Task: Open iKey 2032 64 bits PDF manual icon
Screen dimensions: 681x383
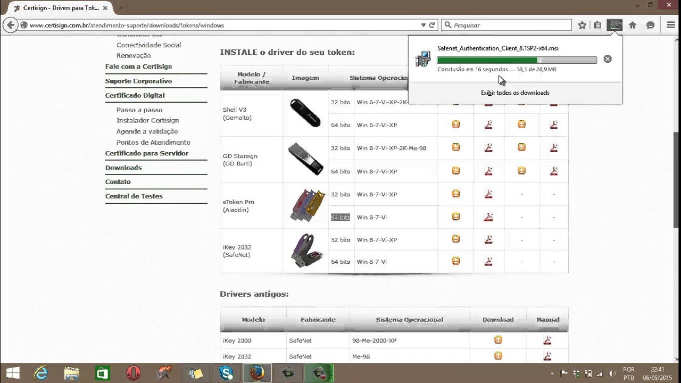Action: point(488,261)
